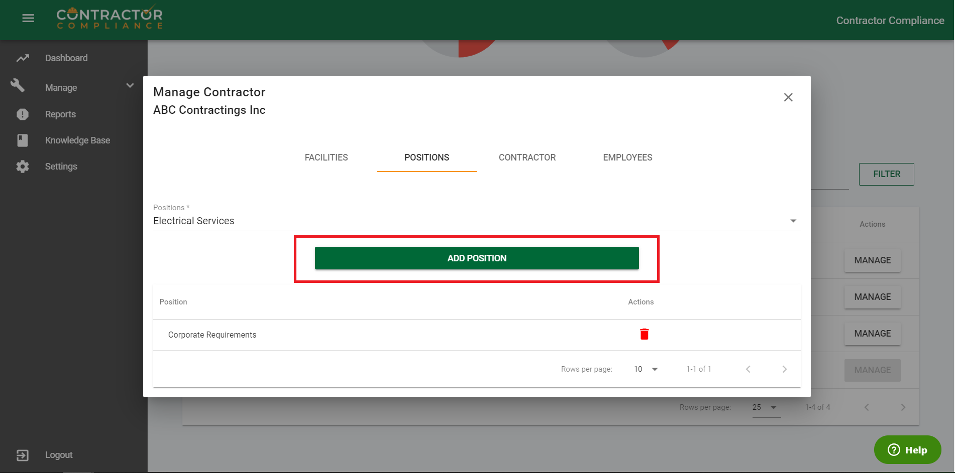Change rows per page from 10
This screenshot has height=473, width=955.
pyautogui.click(x=646, y=369)
